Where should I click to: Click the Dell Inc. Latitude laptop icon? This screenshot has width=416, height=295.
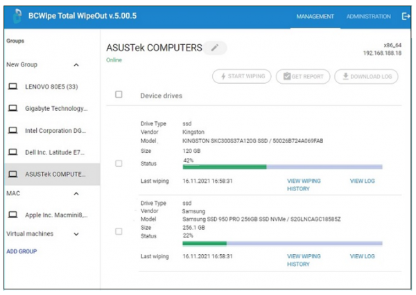point(12,152)
